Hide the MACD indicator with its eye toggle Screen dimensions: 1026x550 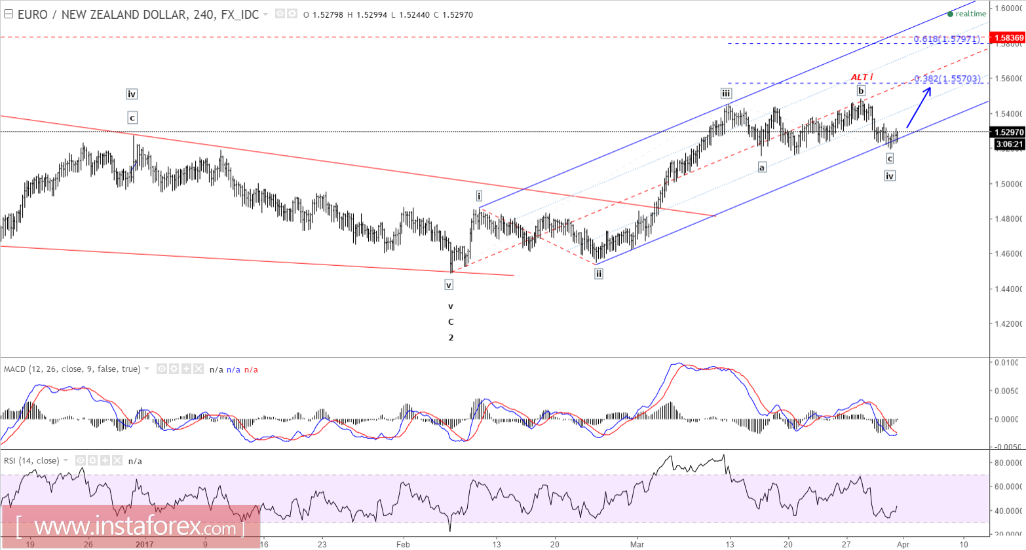coord(162,369)
